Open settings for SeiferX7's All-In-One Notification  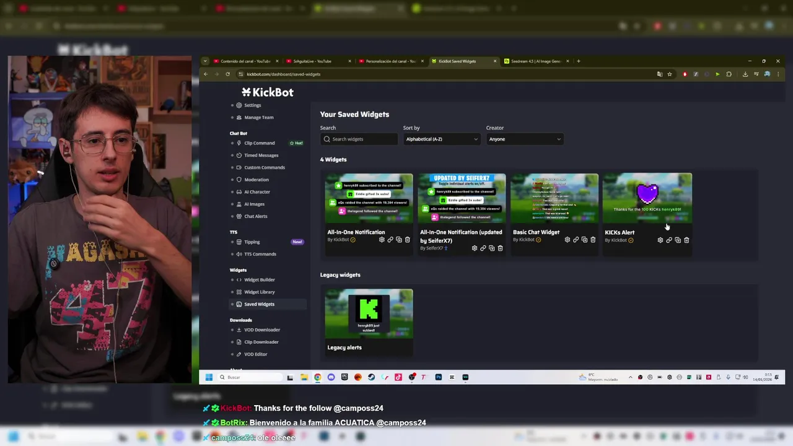475,248
